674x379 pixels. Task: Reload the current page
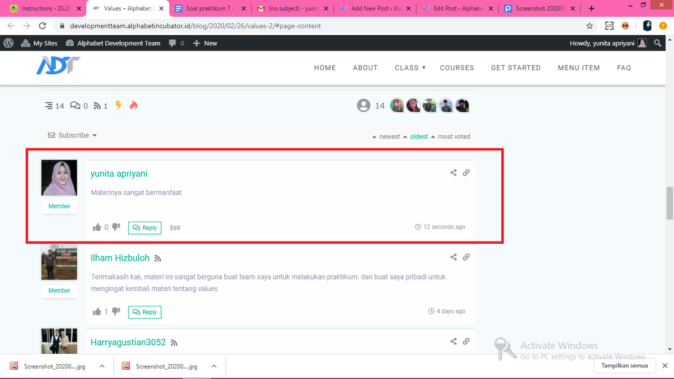[43, 26]
